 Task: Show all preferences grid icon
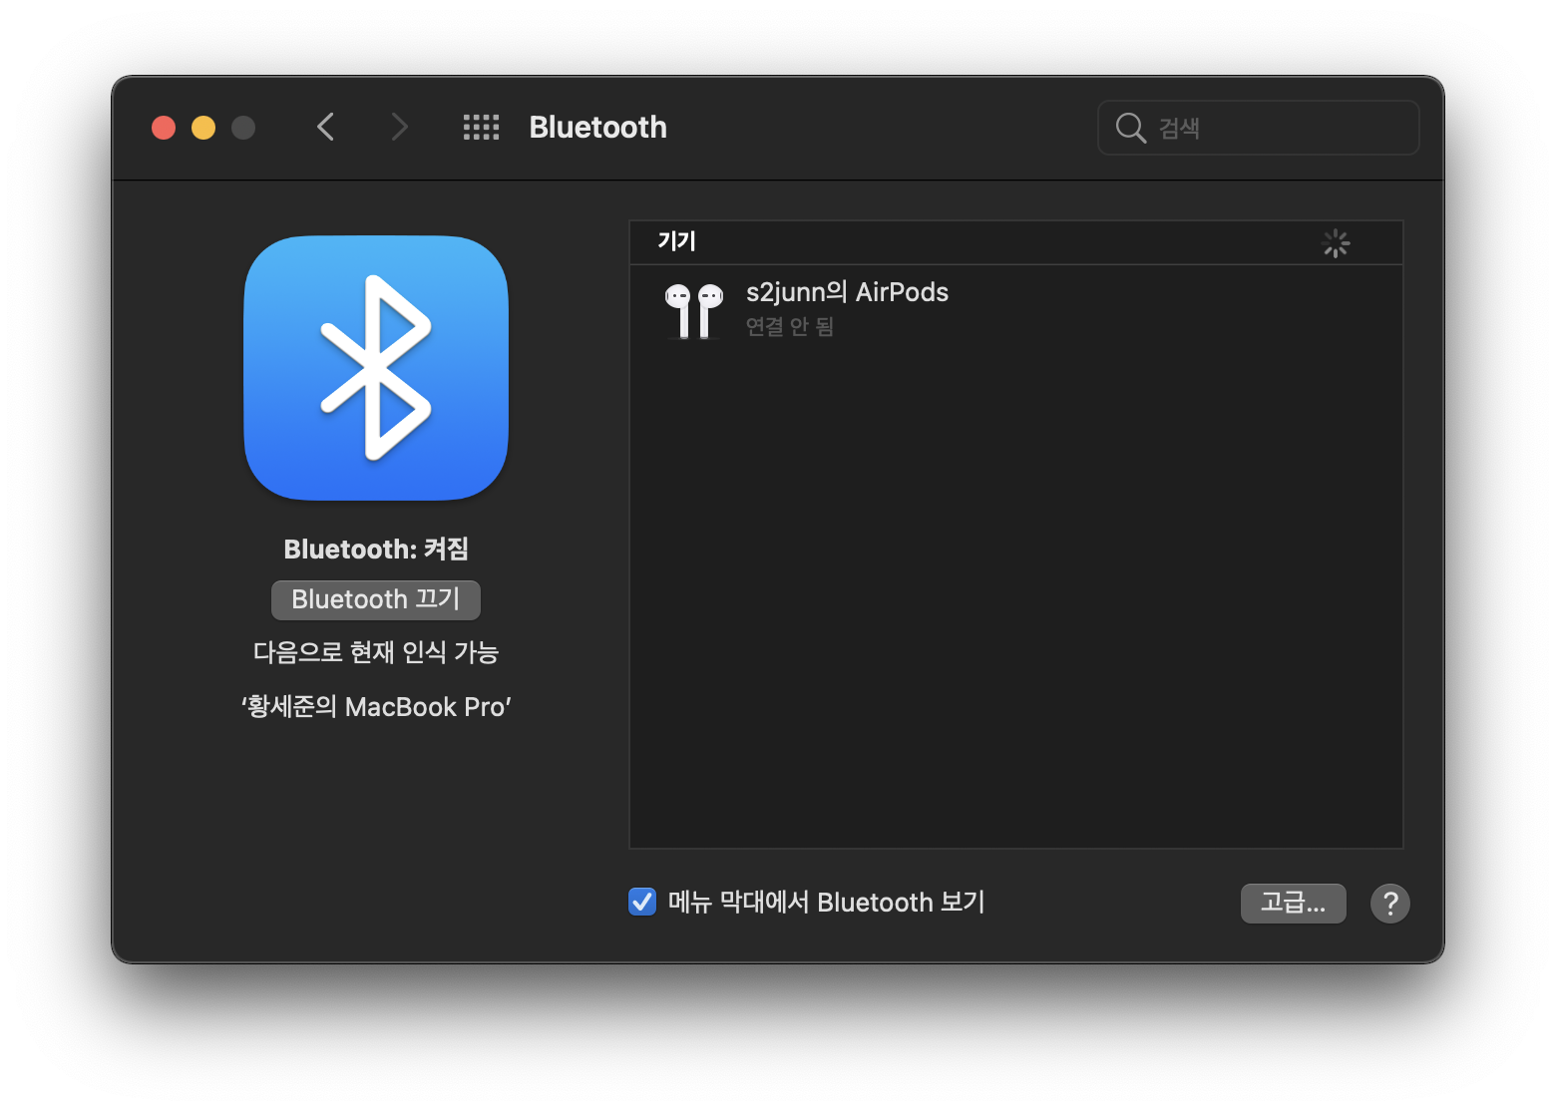481,127
